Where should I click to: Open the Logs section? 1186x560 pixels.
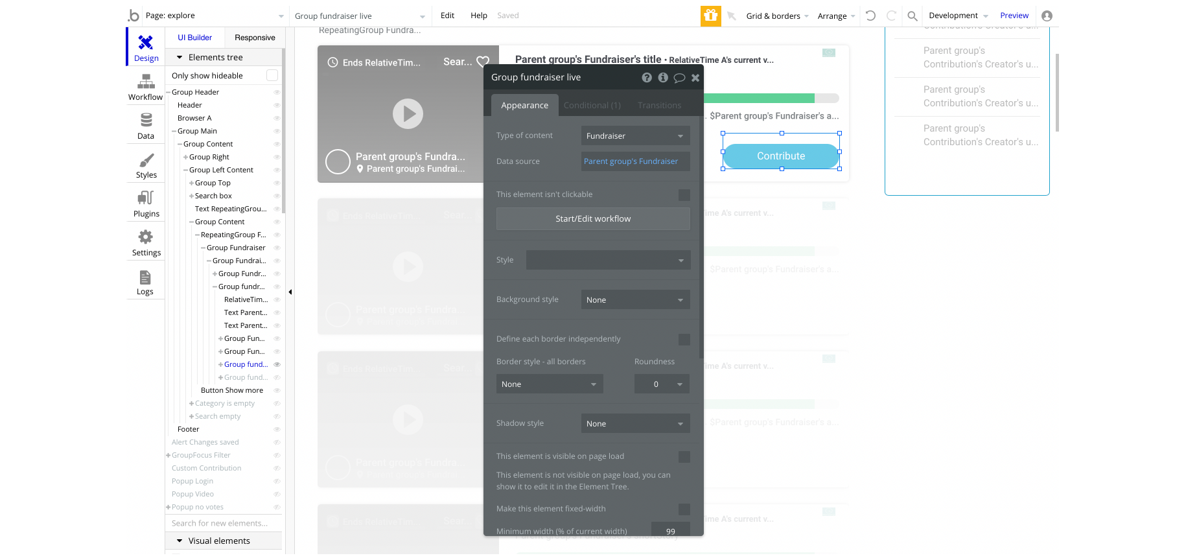(x=146, y=282)
